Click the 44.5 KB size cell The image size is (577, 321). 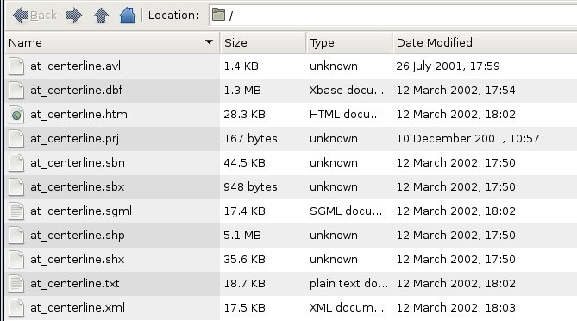(244, 163)
